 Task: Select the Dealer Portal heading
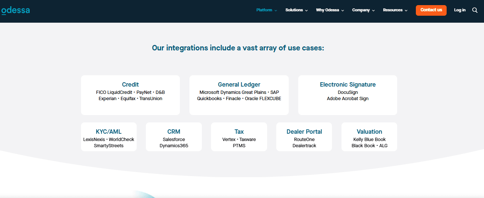304,132
